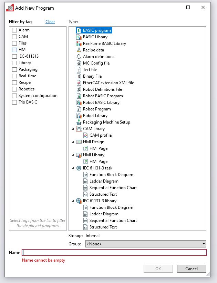
Task: Select the EtherCAT extension XML file icon
Action: pyautogui.click(x=79, y=83)
